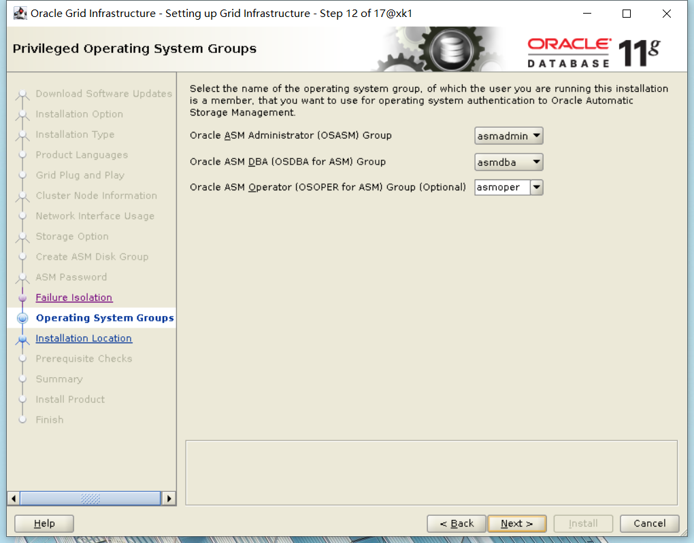Image resolution: width=694 pixels, height=543 pixels.
Task: Go to the Failure Isolation step link
Action: click(74, 298)
